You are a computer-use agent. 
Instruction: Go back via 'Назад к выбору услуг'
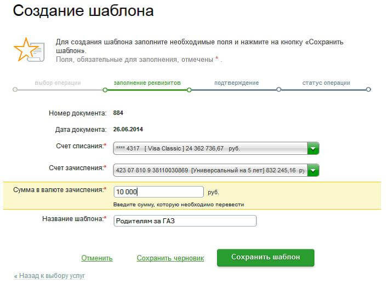click(x=49, y=276)
